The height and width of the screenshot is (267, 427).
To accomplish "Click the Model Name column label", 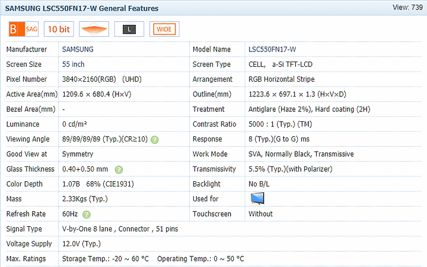I will point(212,49).
